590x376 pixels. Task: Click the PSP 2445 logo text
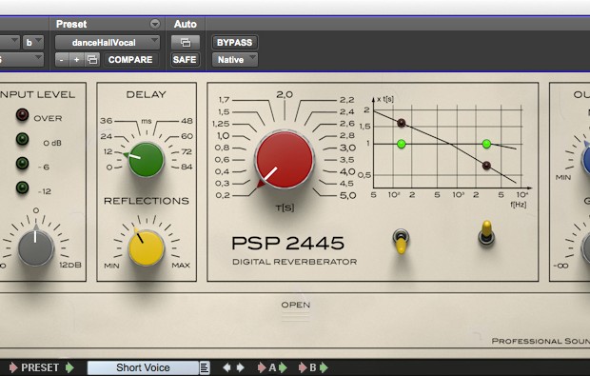point(287,243)
